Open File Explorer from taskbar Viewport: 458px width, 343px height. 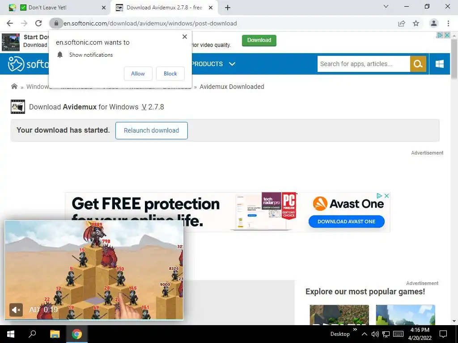pos(55,334)
